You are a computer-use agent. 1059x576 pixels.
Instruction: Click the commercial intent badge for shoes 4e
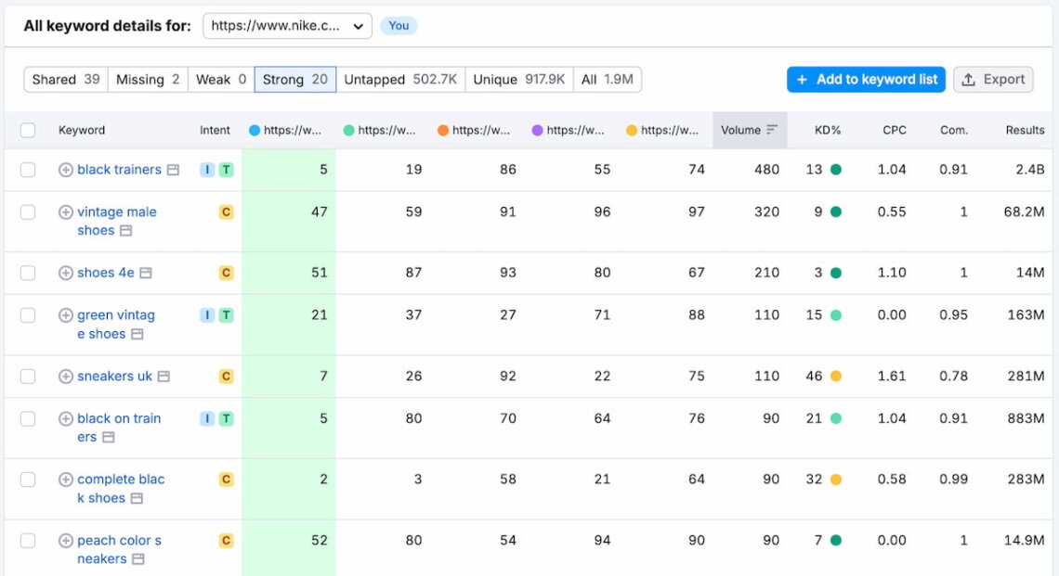point(227,274)
